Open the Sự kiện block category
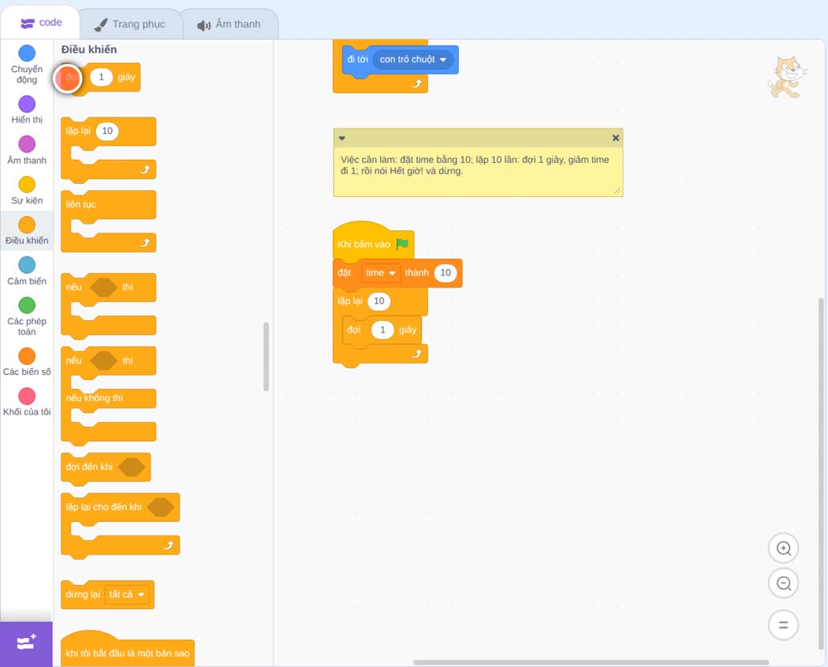This screenshot has width=828, height=667. [26, 190]
